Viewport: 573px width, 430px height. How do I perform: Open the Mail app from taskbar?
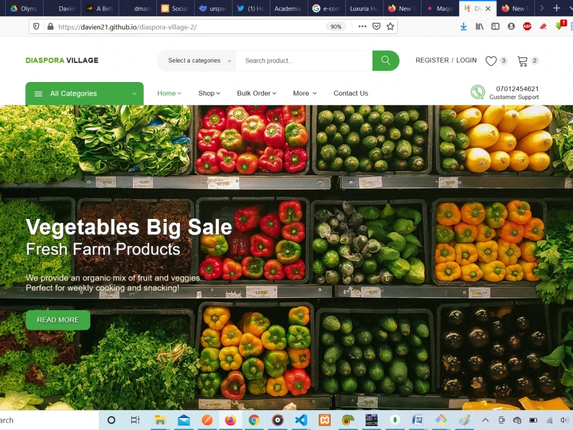click(x=183, y=420)
